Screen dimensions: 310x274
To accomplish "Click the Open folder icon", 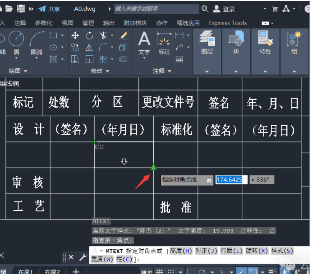I will point(9,9).
